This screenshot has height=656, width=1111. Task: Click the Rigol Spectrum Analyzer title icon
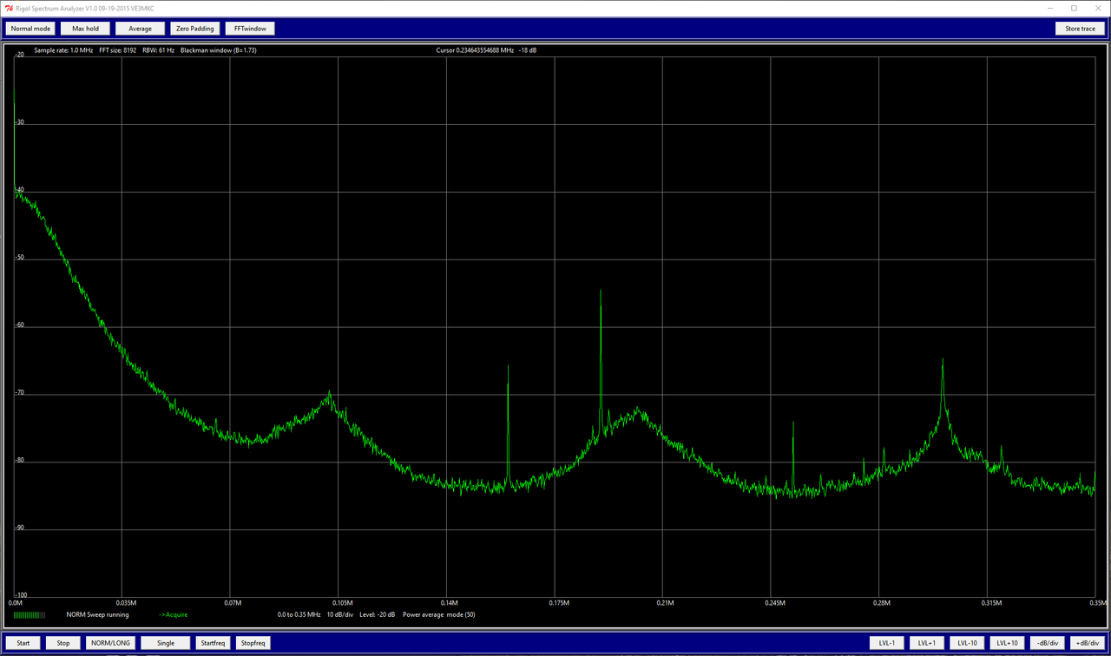(x=8, y=8)
